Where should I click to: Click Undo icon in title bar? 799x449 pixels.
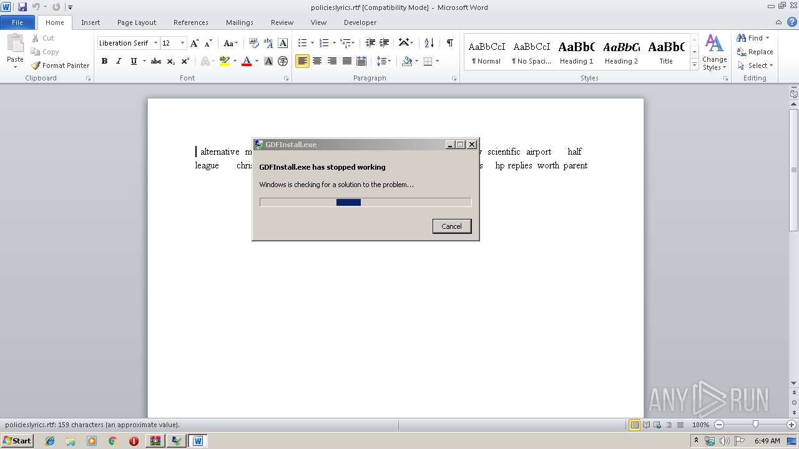(36, 7)
